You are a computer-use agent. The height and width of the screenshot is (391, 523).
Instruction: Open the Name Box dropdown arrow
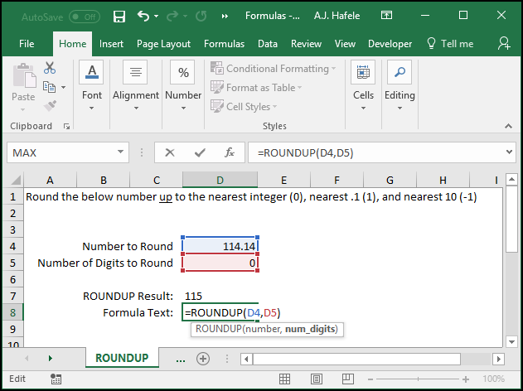coord(120,152)
